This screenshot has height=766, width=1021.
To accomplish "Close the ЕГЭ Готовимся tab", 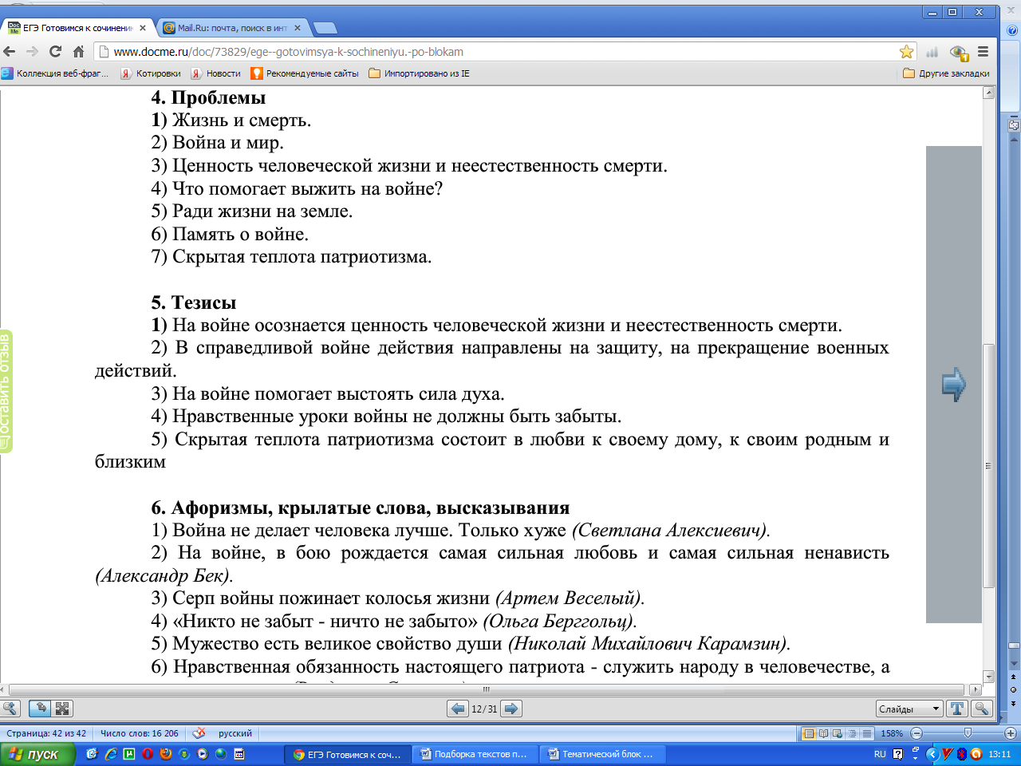I will pyautogui.click(x=143, y=28).
